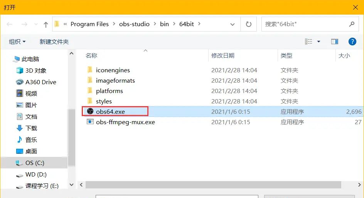364x198 pixels.
Task: Select the platforms folder
Action: (x=110, y=91)
